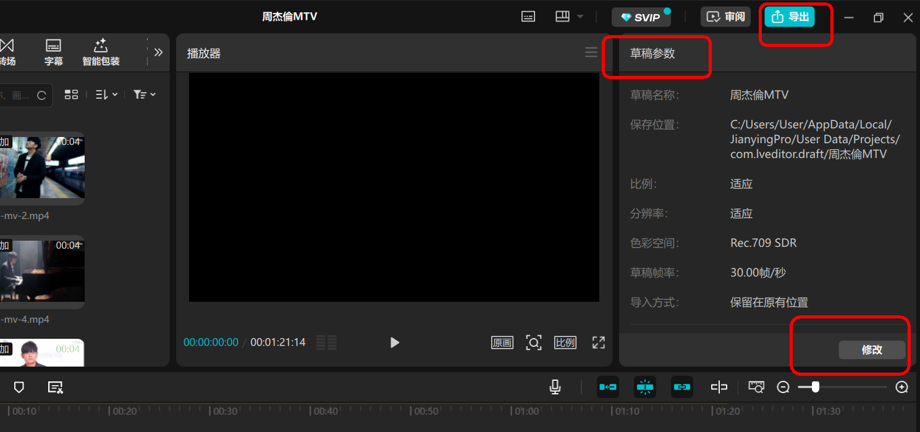The height and width of the screenshot is (432, 920).
Task: Zoom out the timeline with minus icon
Action: click(x=783, y=388)
